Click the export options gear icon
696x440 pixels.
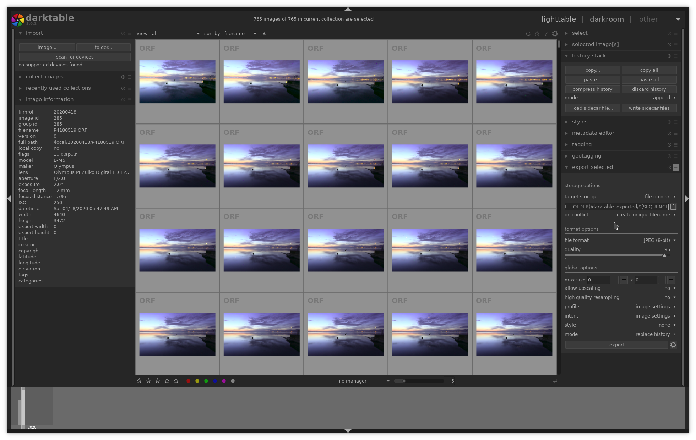[673, 345]
